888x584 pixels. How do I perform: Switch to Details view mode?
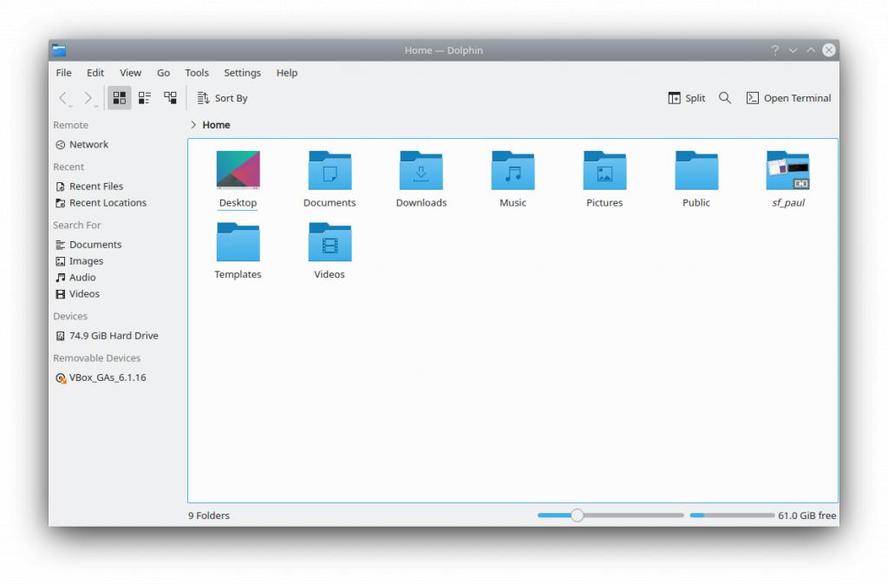(170, 98)
